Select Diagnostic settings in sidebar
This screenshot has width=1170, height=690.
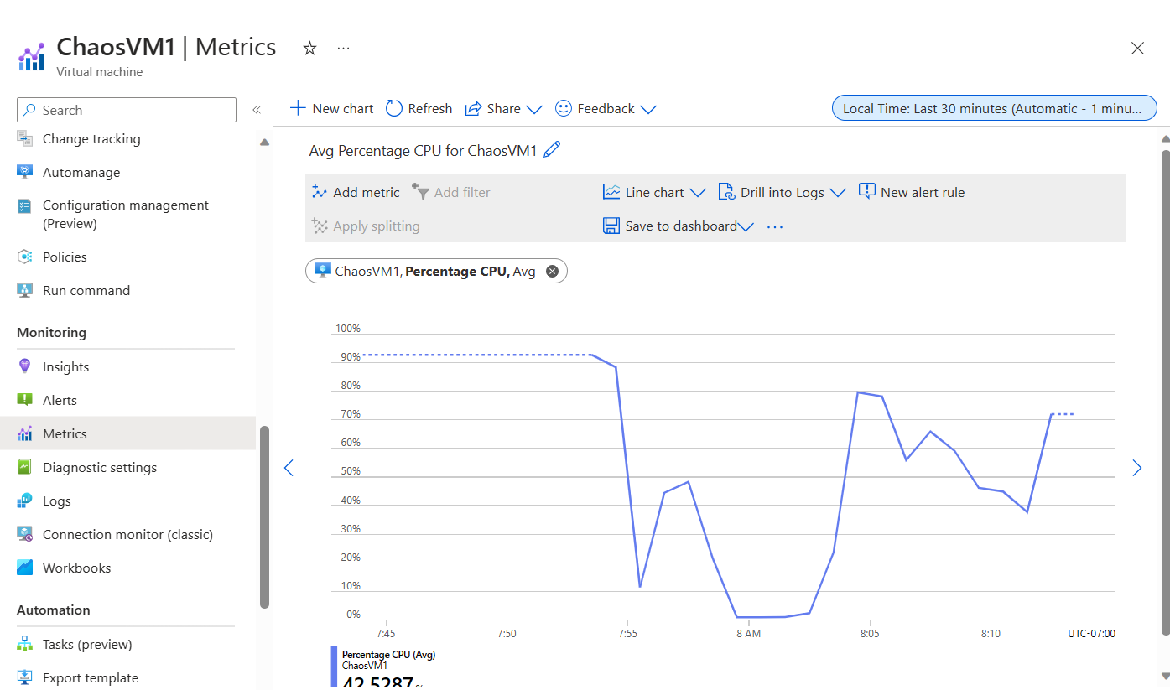(99, 467)
